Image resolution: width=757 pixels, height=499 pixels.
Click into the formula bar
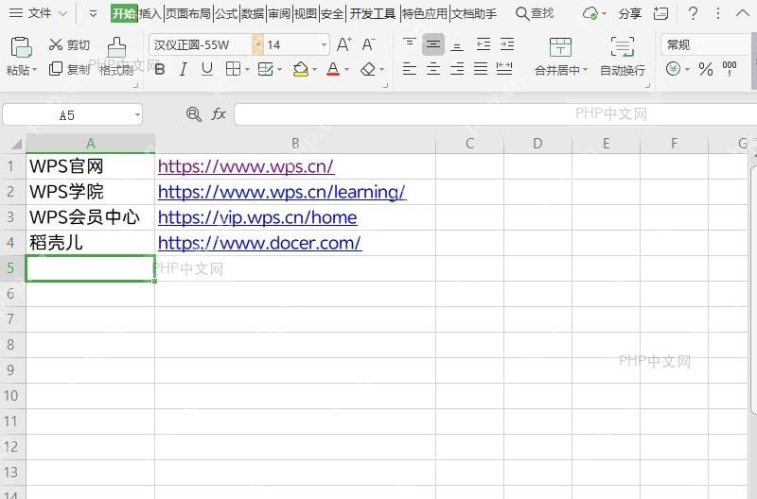coord(495,114)
